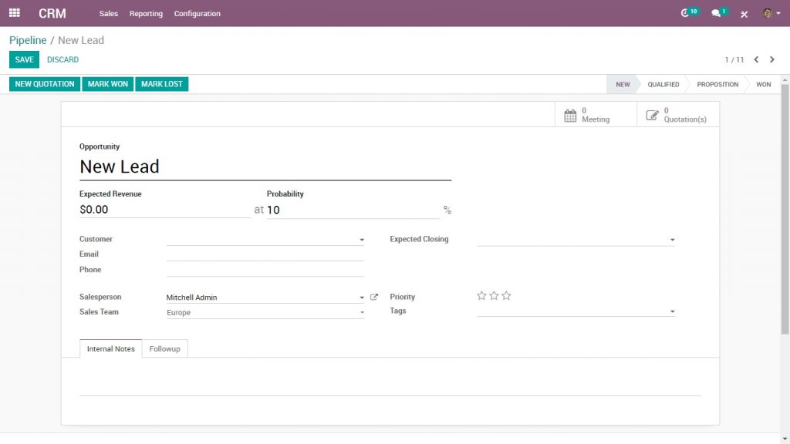Image resolution: width=790 pixels, height=444 pixels.
Task: Open the messages icon with 1 notification
Action: coord(714,12)
